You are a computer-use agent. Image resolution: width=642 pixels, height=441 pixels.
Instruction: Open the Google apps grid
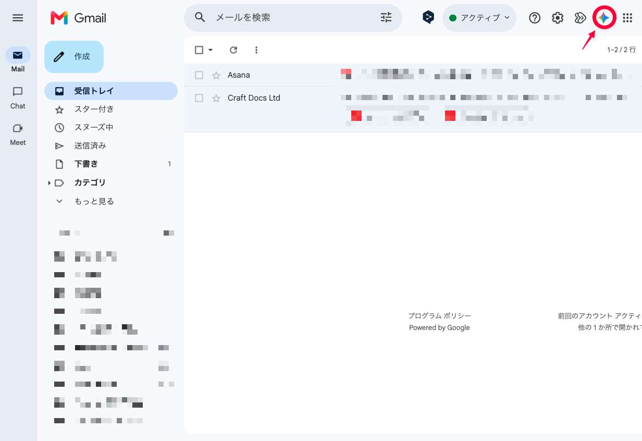pyautogui.click(x=627, y=18)
